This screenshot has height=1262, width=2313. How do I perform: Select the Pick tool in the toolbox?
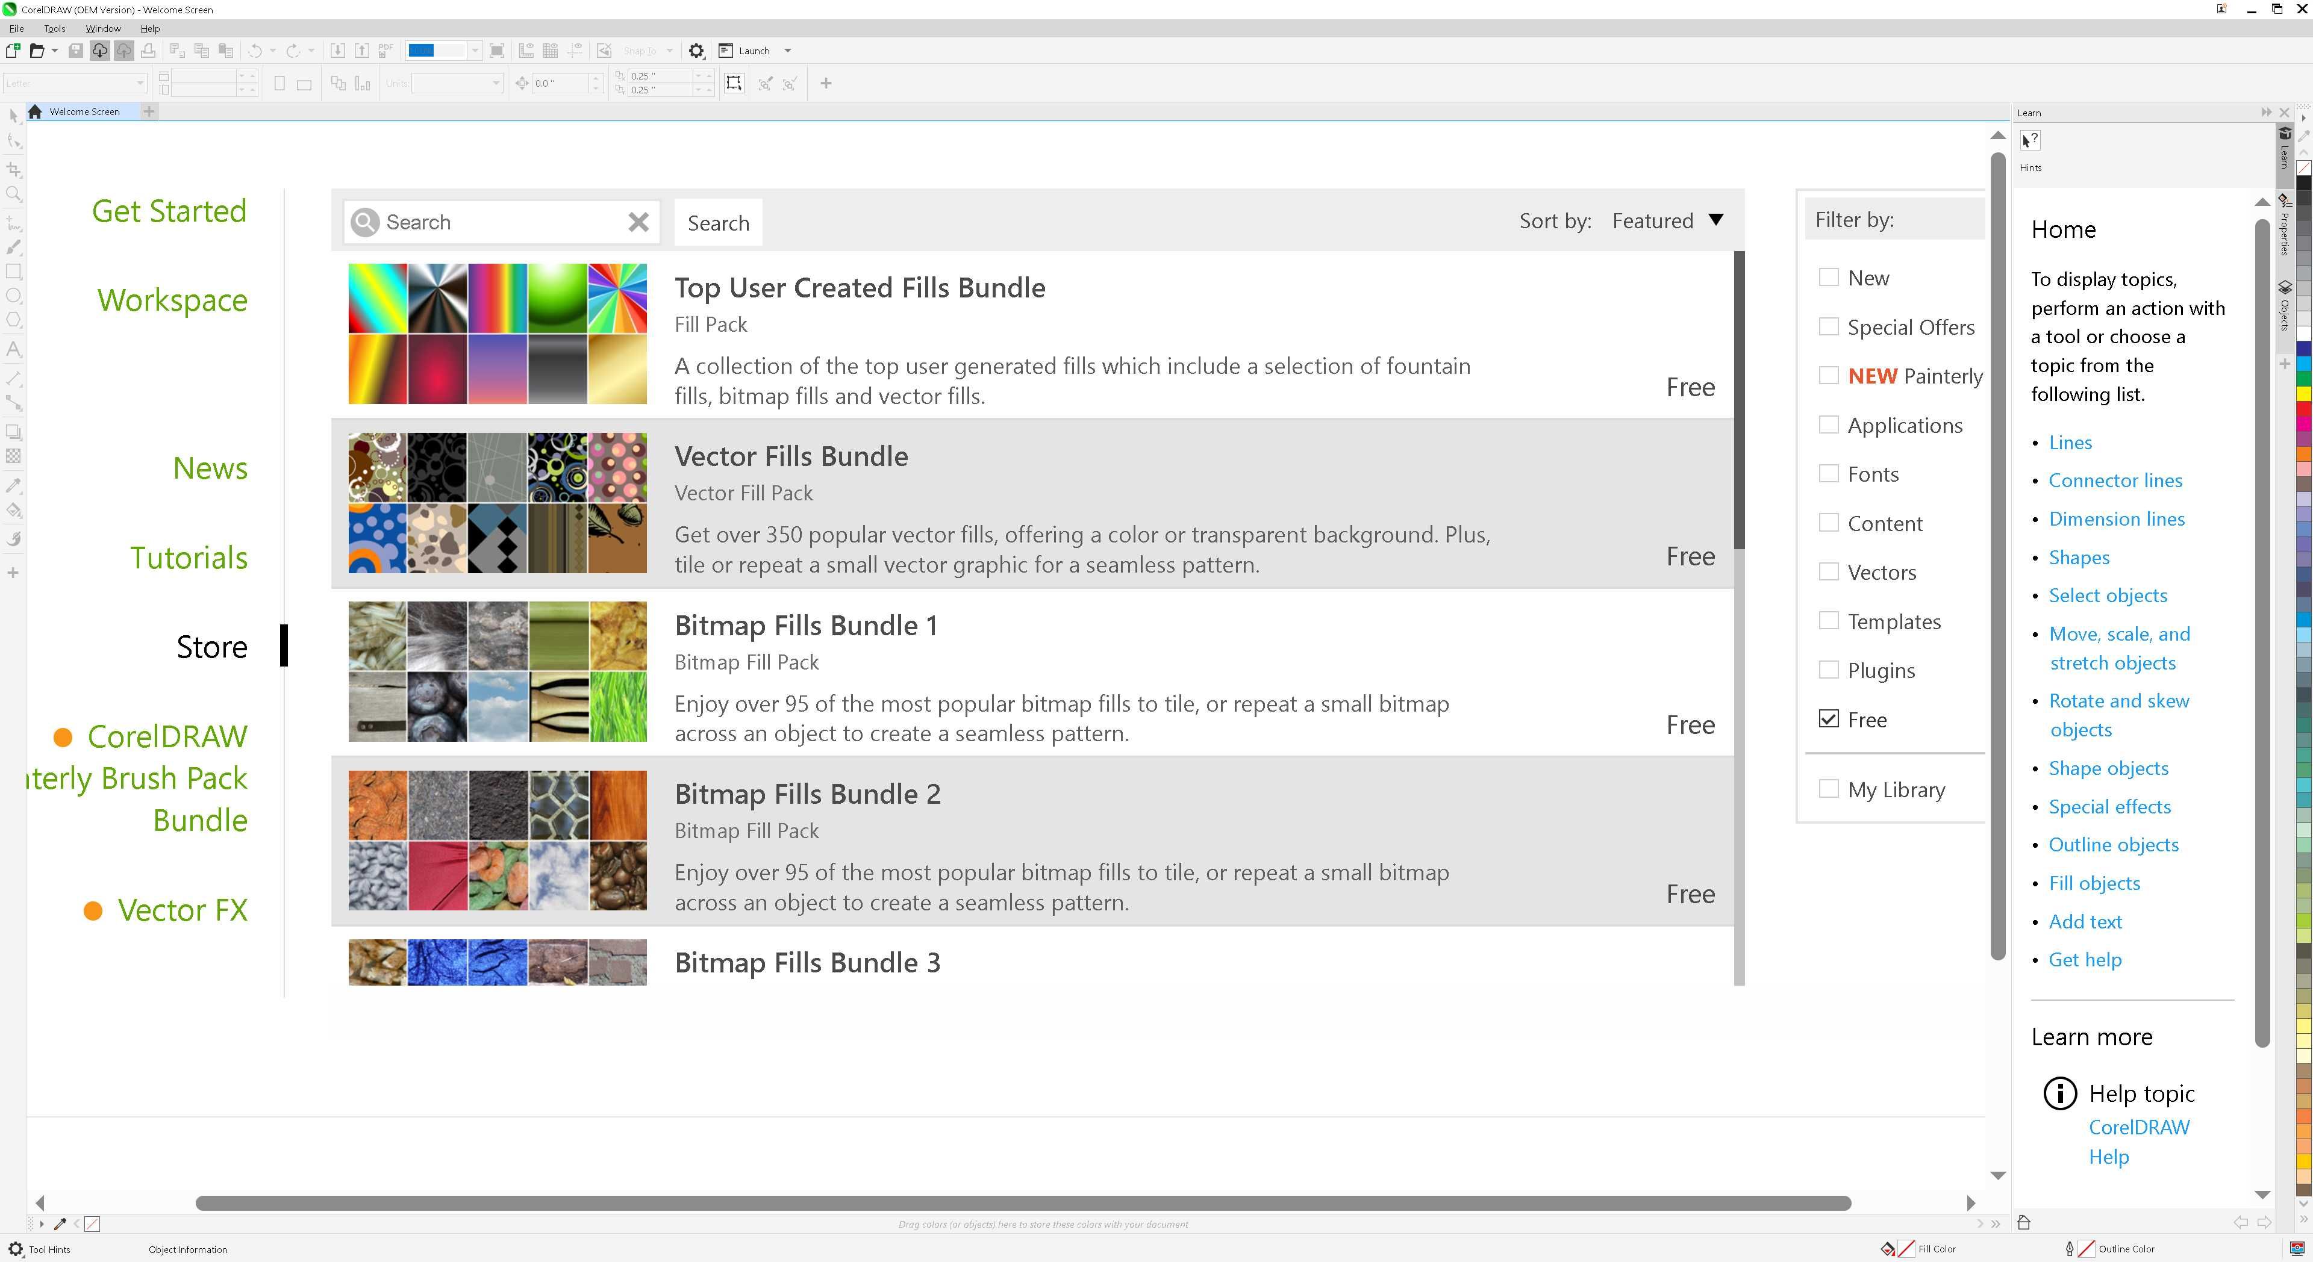[13, 117]
